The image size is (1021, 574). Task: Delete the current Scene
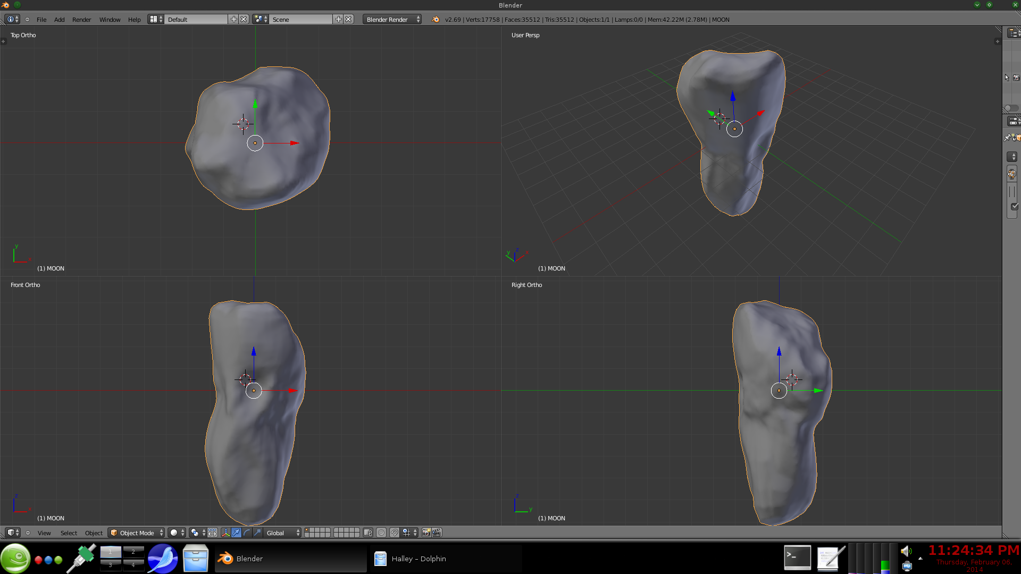click(348, 19)
